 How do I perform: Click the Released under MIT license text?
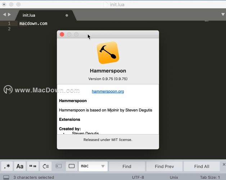(108, 140)
